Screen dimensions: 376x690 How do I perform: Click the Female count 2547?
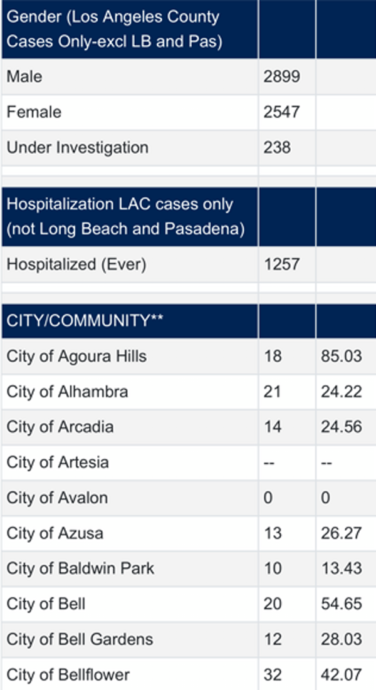(x=282, y=112)
